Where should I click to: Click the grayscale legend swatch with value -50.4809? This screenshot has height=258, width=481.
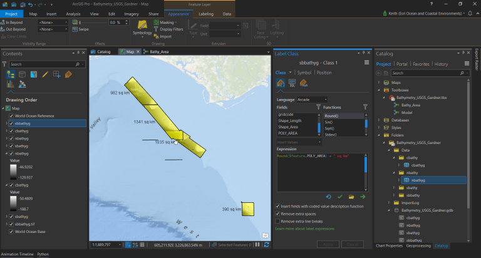click(13, 204)
